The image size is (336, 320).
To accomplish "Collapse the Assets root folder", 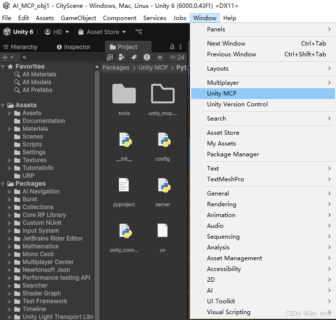I will (x=3, y=105).
